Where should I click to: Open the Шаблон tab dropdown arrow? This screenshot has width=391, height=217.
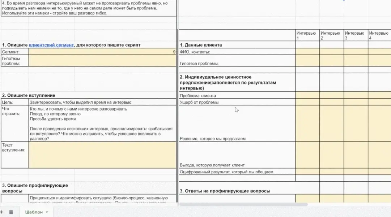tap(47, 212)
